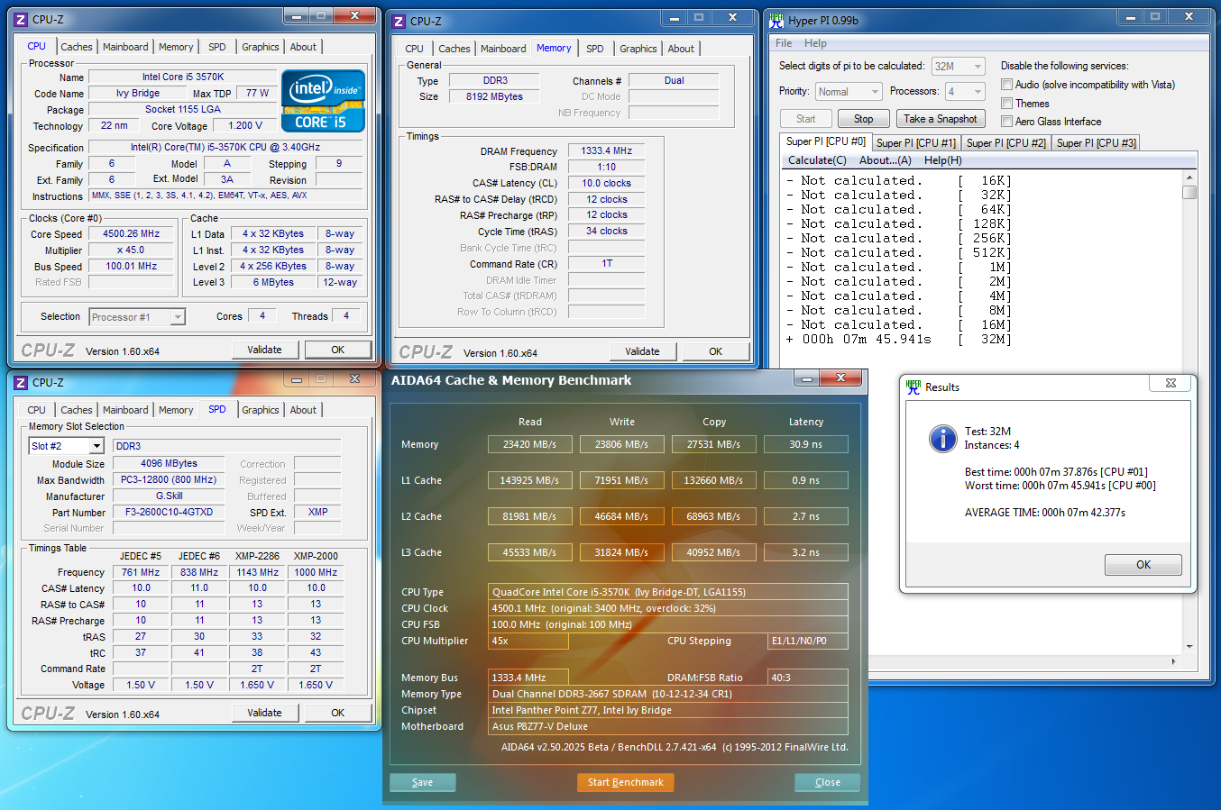This screenshot has width=1221, height=810.
Task: Click the Manufacturer G.Skill field
Action: [x=169, y=496]
